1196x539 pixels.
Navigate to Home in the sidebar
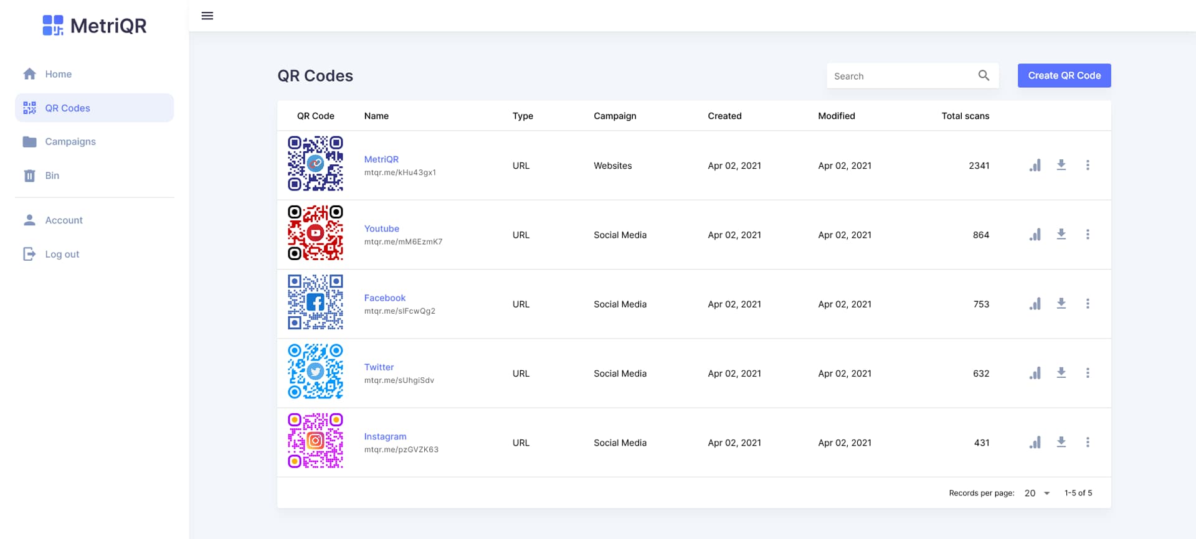(x=58, y=74)
